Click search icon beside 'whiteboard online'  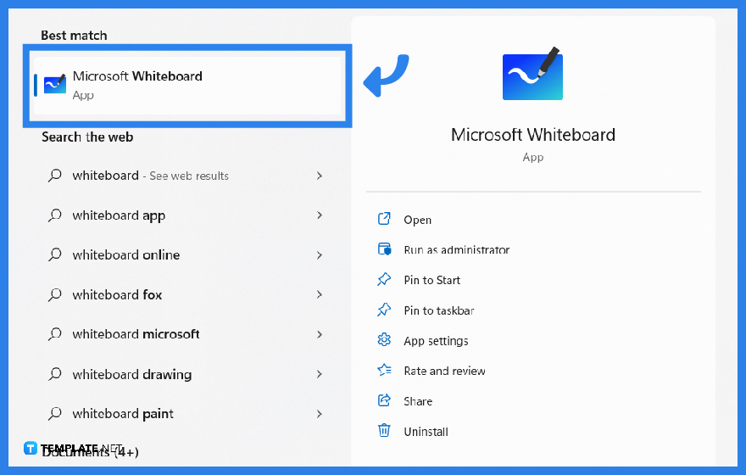point(55,255)
